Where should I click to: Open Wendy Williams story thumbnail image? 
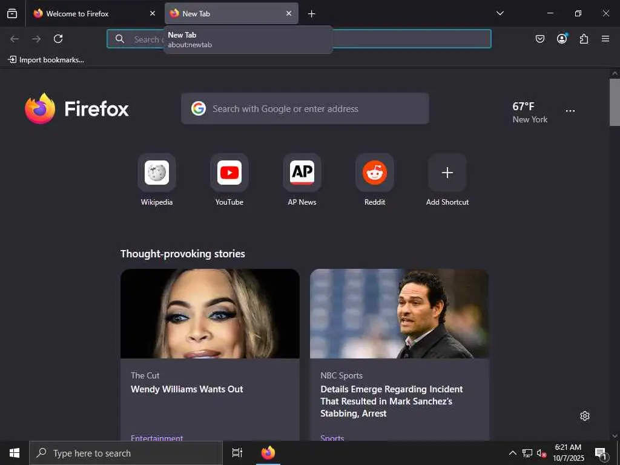(x=210, y=314)
